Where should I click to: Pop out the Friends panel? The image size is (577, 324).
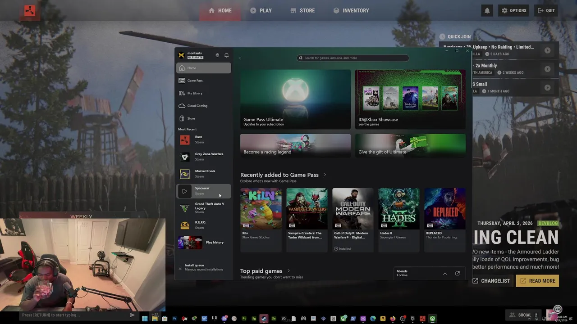click(457, 274)
